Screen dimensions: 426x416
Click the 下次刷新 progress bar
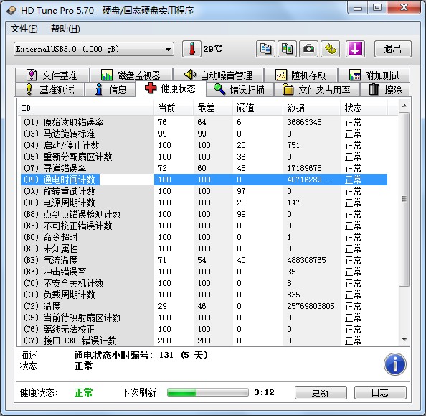tap(208, 392)
